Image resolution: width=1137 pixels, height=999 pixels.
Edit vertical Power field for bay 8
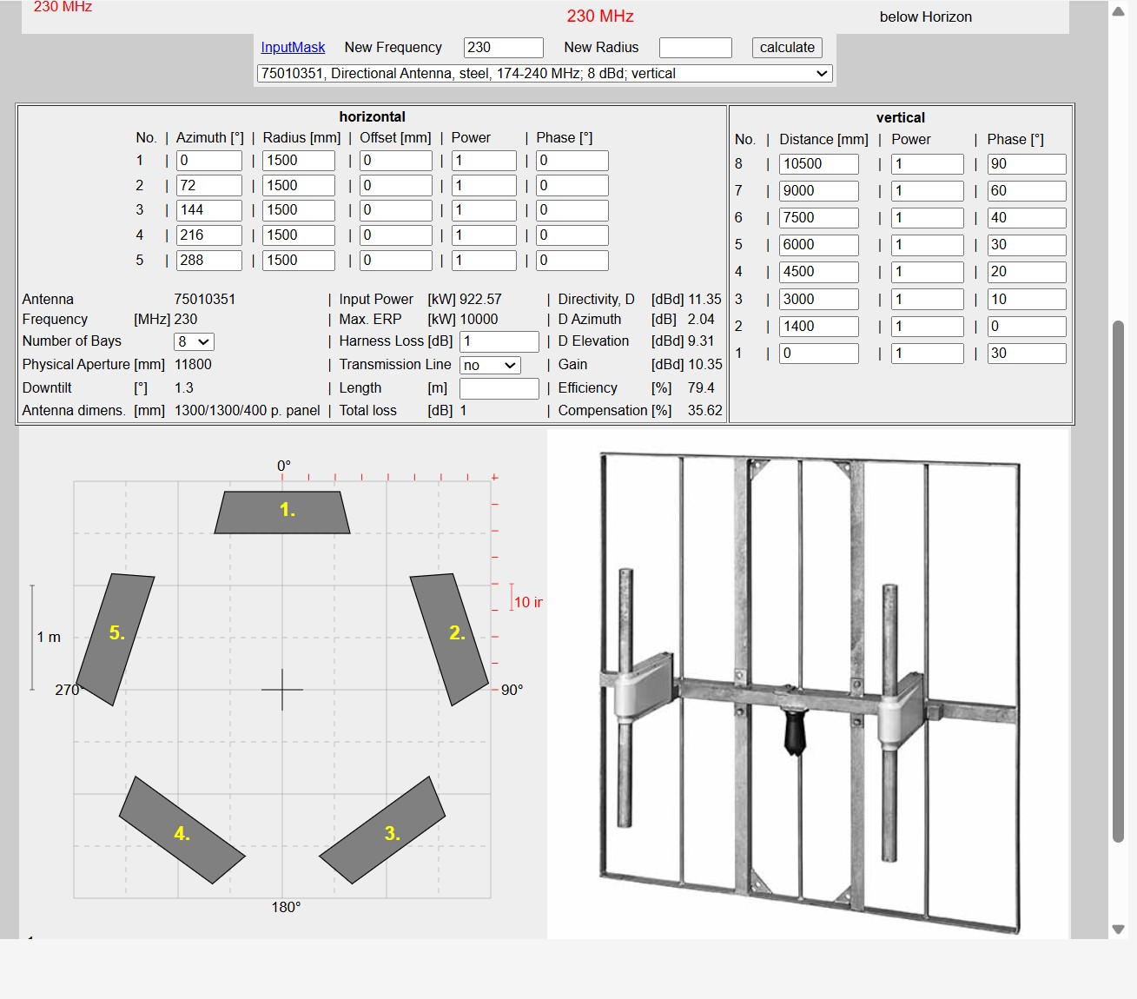(x=928, y=164)
